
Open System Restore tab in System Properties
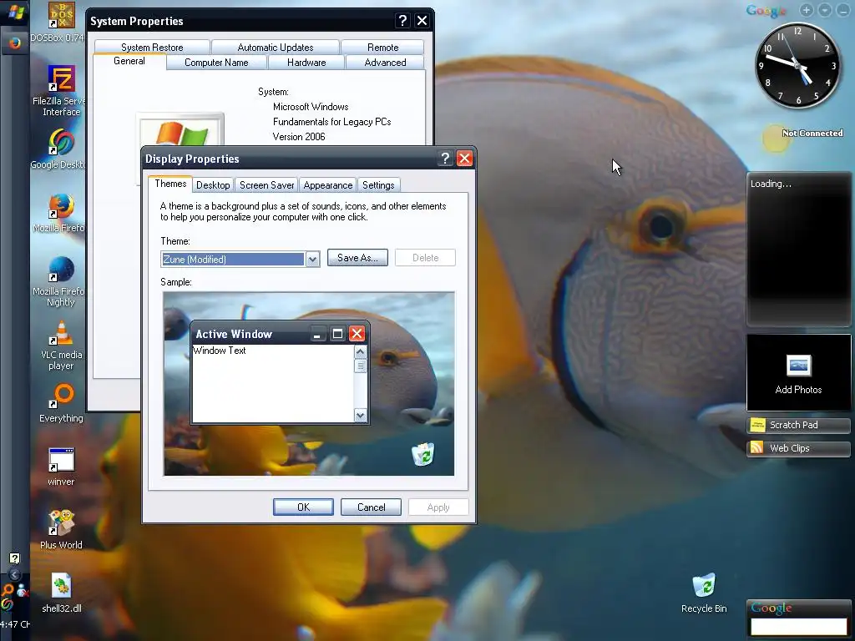(152, 48)
